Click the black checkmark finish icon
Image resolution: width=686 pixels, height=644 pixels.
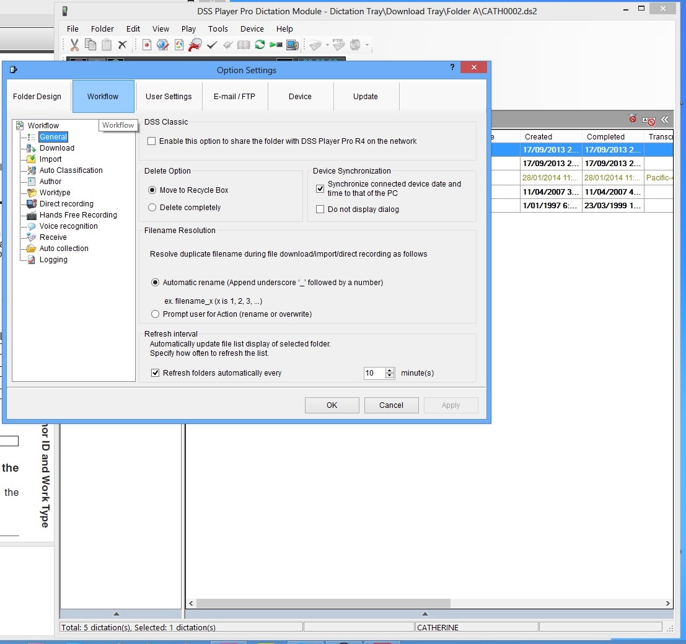212,45
